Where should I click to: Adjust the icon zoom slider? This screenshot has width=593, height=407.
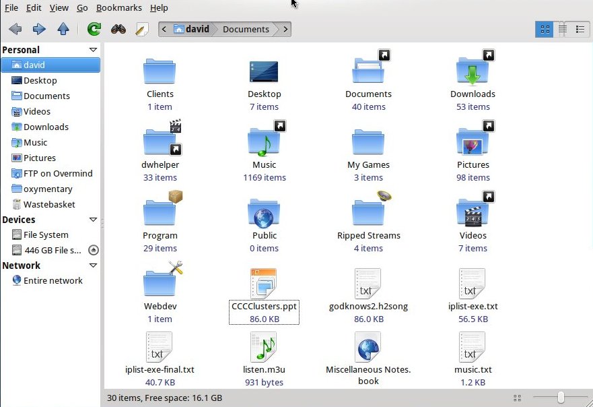click(560, 398)
